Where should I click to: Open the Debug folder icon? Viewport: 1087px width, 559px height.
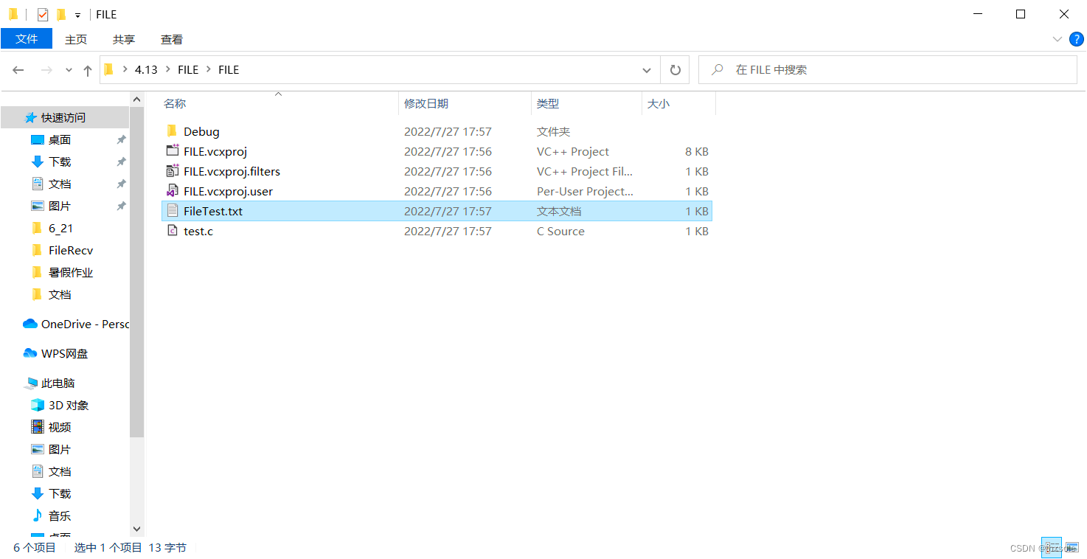coord(173,131)
